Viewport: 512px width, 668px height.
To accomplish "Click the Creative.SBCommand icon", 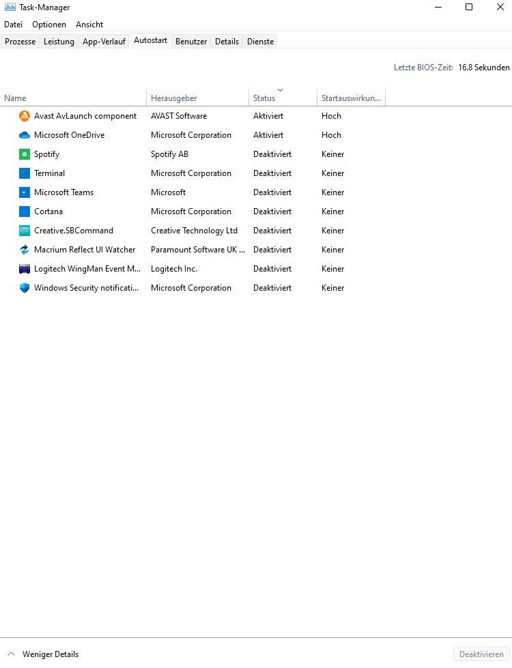I will click(x=25, y=231).
